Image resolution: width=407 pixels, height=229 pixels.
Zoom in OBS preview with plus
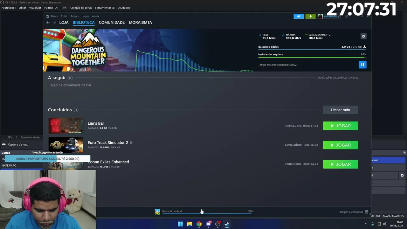tap(17, 137)
